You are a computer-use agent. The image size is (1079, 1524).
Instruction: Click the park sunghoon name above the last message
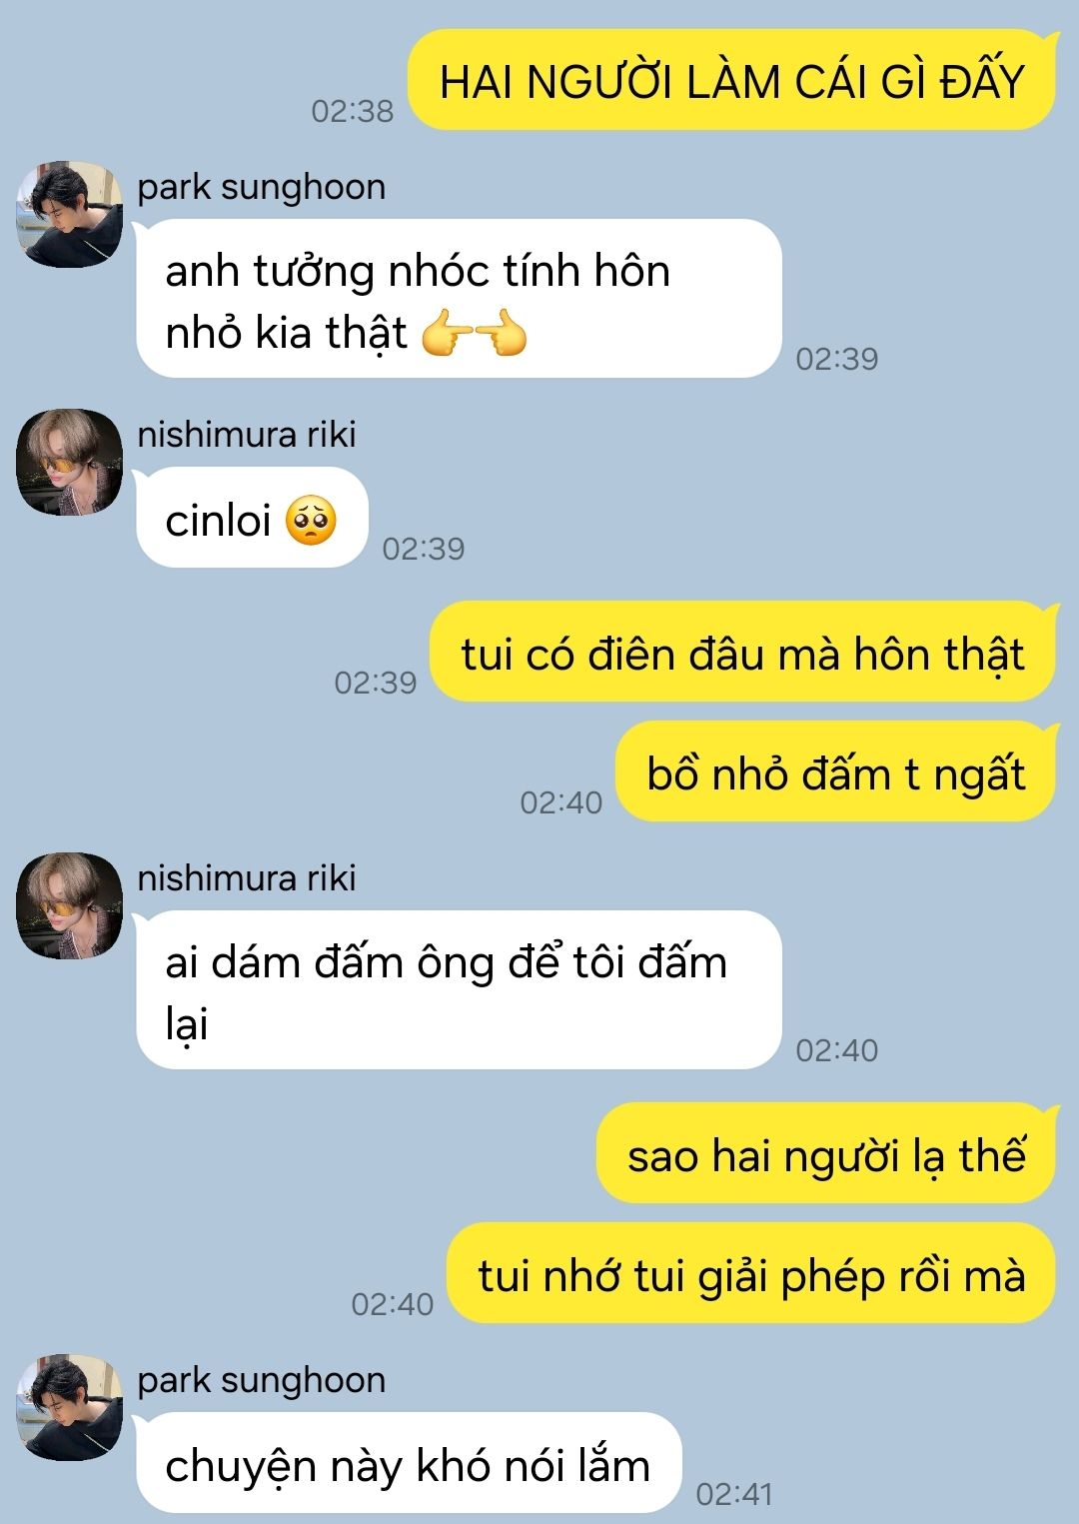262,1380
